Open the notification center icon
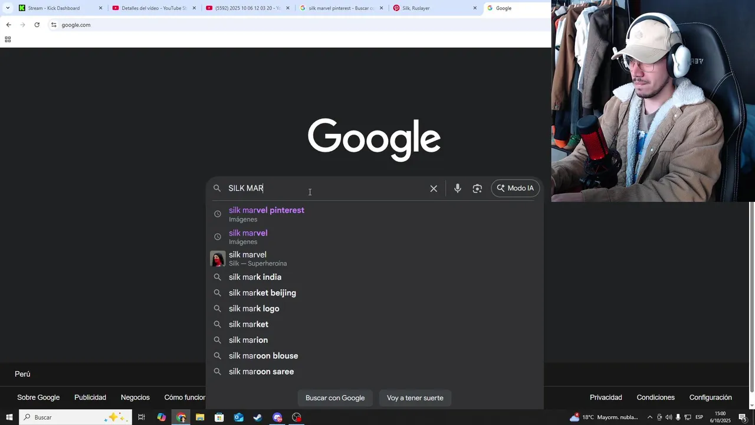755x425 pixels. click(743, 417)
